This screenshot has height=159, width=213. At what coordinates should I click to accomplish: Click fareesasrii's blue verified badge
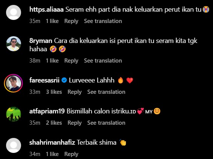point(64,80)
